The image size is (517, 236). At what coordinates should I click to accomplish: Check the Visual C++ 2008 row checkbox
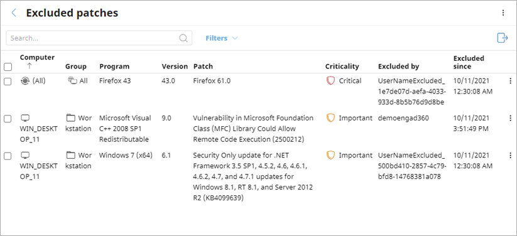pos(8,119)
